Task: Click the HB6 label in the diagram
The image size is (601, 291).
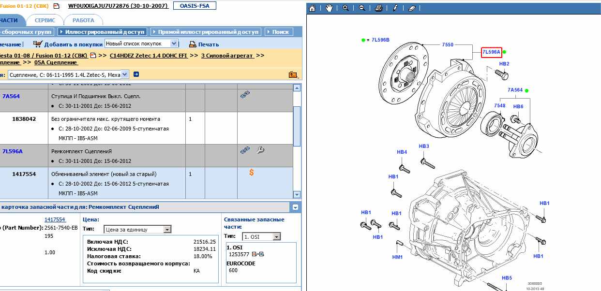Action: pos(518,106)
